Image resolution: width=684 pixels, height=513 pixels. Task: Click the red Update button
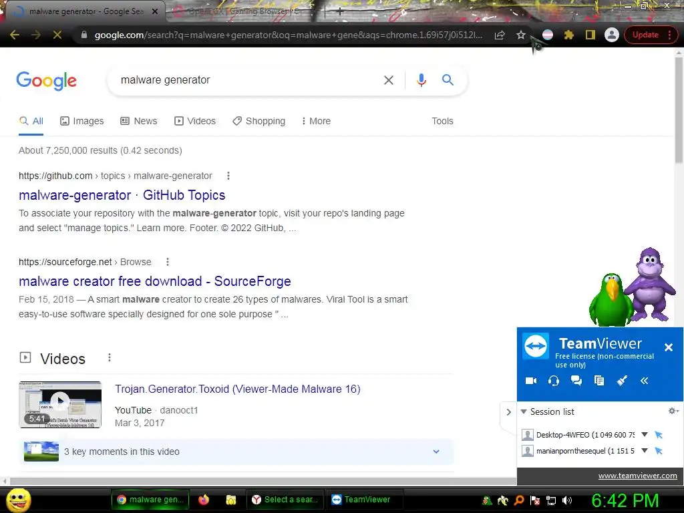(x=645, y=35)
